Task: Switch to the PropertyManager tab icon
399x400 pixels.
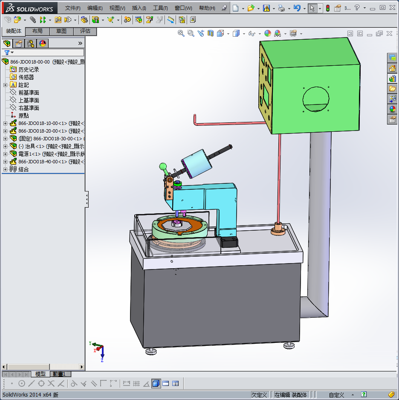Action: click(x=19, y=43)
